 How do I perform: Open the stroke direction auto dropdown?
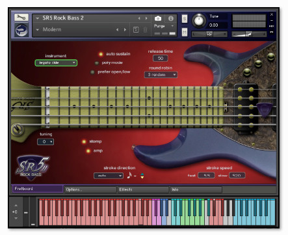[x=109, y=176]
